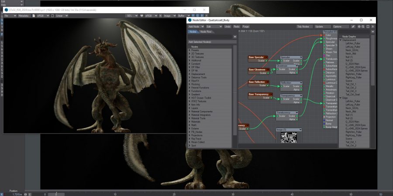
Task: Open the 50% zoom dropdown
Action: [x=132, y=16]
